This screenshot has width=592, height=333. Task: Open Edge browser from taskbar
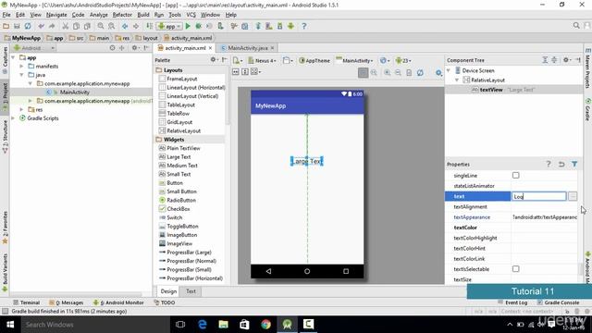pos(203,325)
